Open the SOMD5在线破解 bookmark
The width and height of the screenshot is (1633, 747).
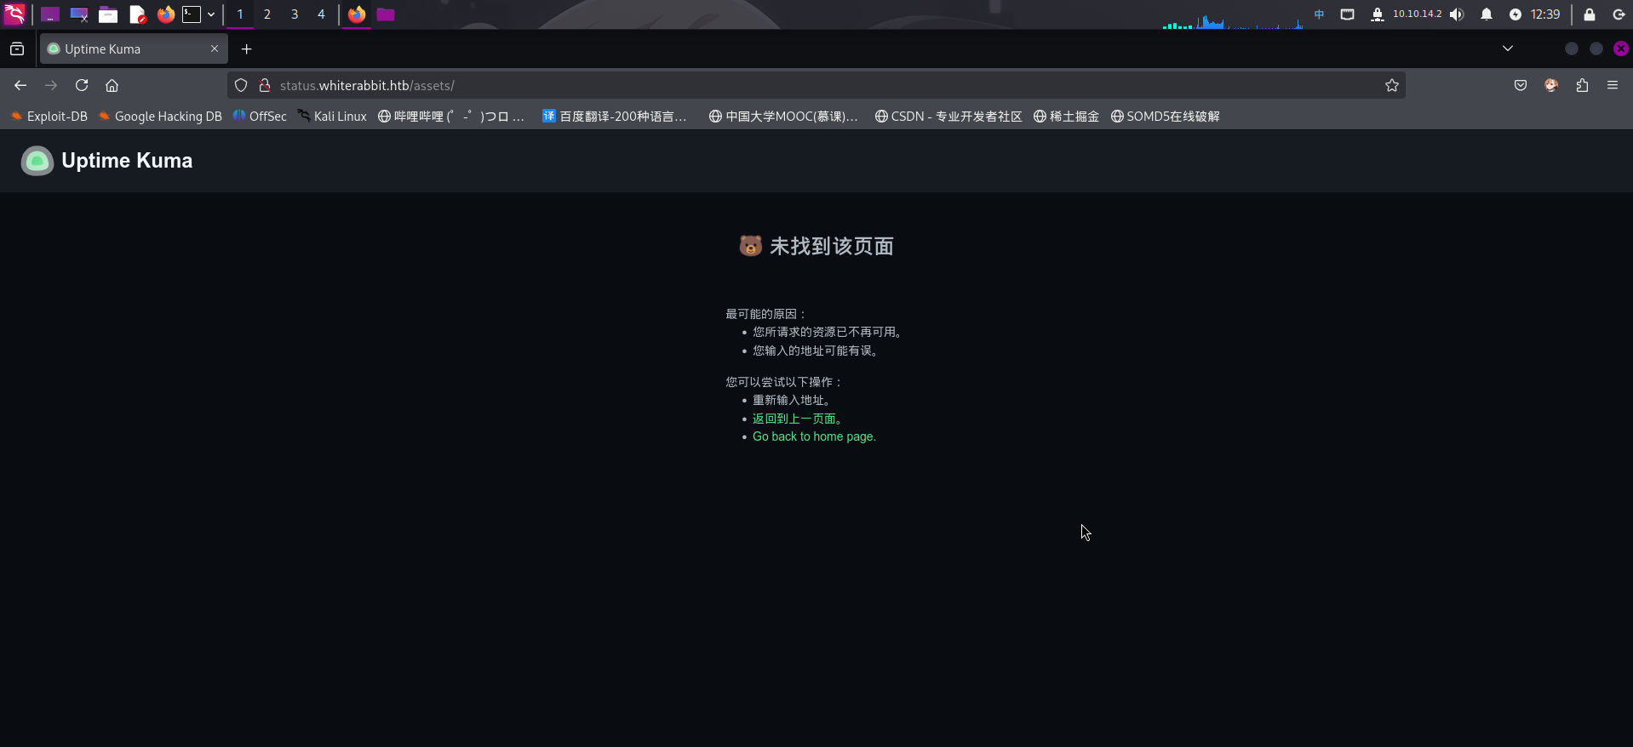coord(1165,117)
